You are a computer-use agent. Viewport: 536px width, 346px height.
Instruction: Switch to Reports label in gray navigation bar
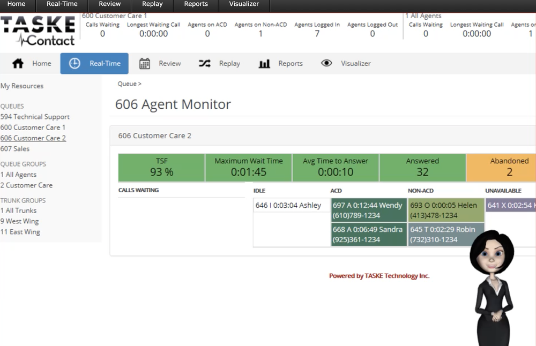click(290, 64)
